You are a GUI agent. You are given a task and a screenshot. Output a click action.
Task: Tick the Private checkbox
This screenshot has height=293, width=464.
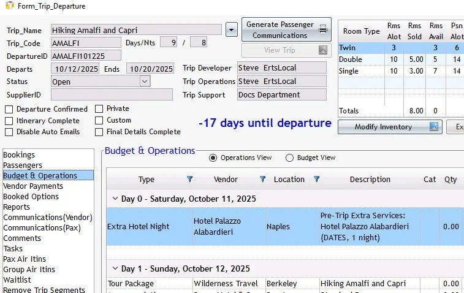click(99, 109)
